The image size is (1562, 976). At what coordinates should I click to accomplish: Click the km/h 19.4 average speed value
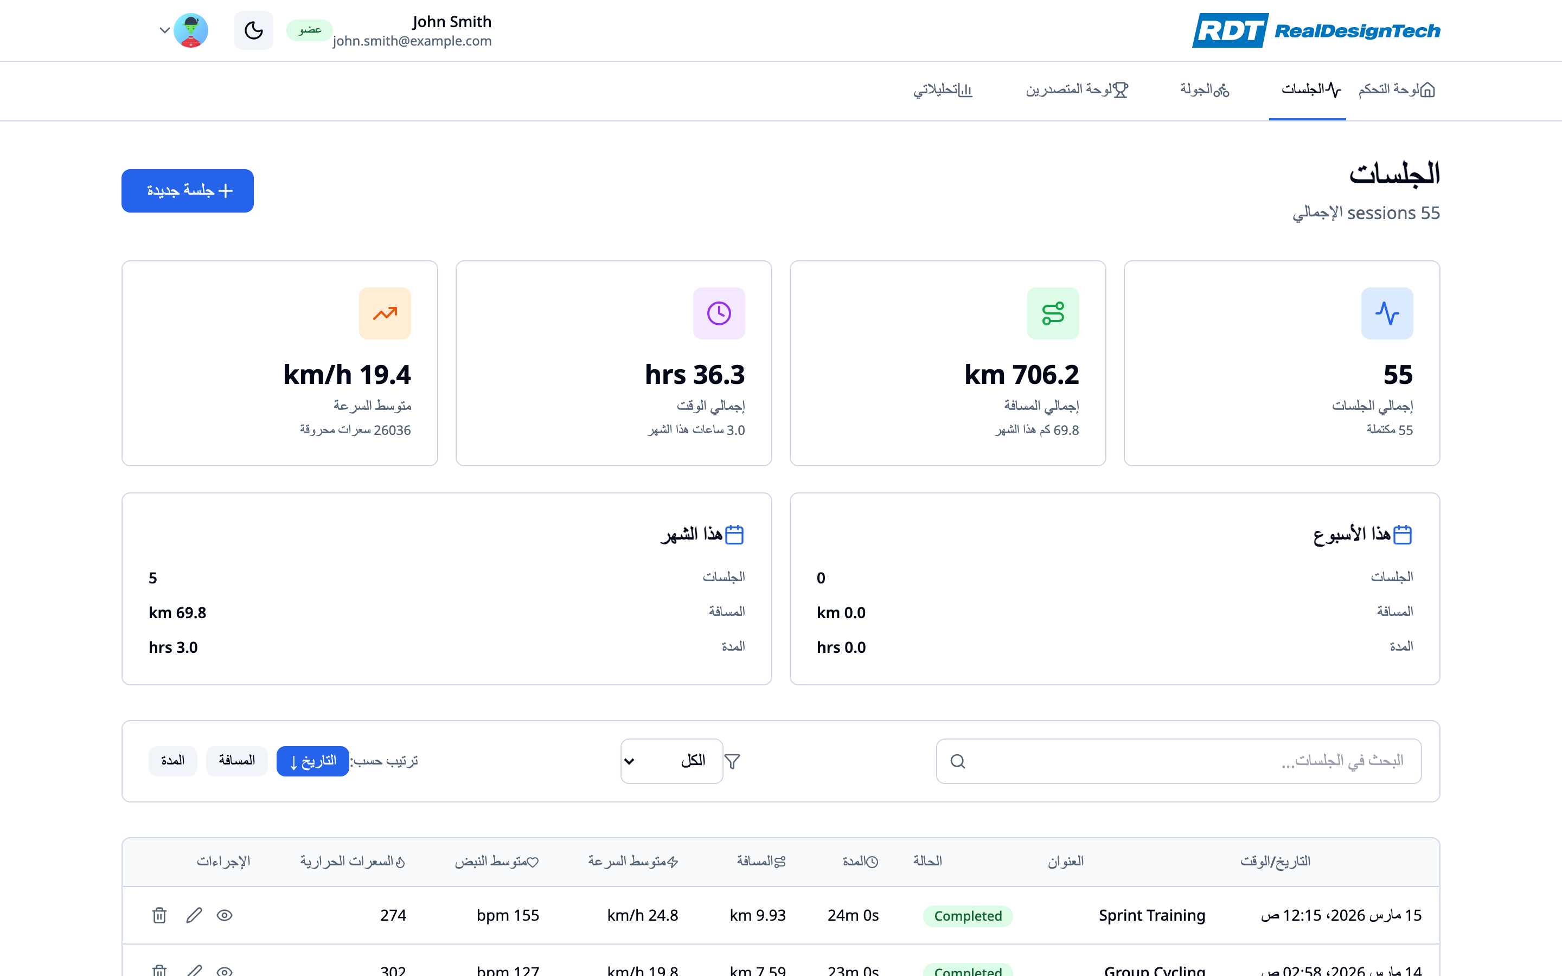[x=347, y=374]
